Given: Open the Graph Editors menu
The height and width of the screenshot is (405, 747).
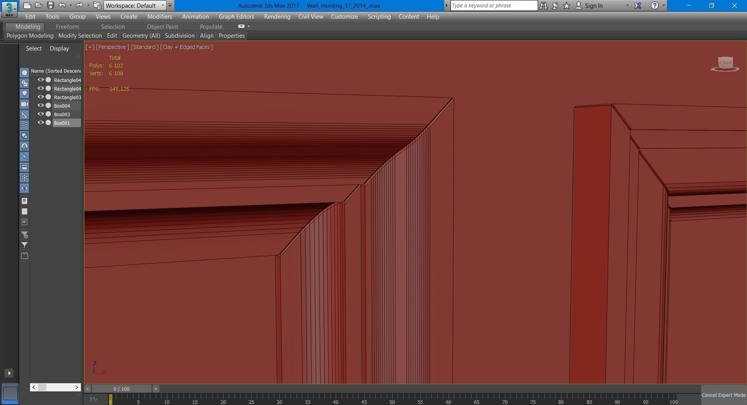Looking at the screenshot, I should tap(236, 16).
